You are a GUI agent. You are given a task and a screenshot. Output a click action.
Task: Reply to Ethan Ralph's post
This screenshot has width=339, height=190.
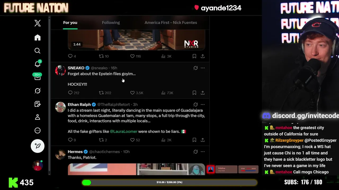pos(70,140)
